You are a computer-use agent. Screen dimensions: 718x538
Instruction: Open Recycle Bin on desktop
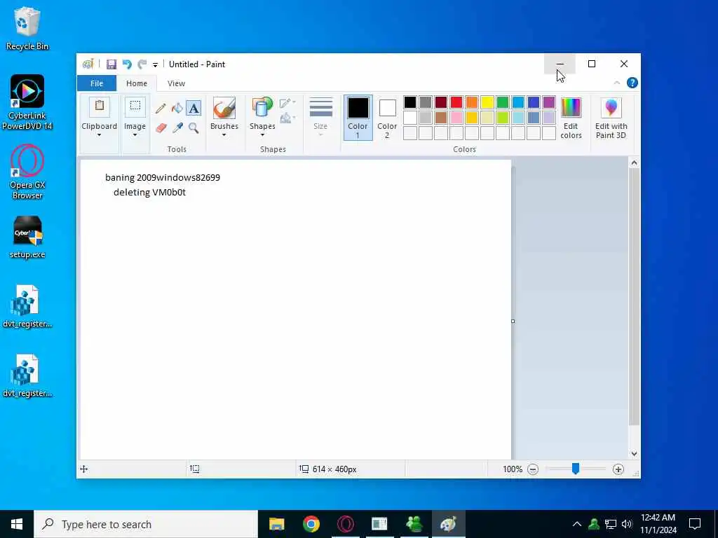pos(27,29)
